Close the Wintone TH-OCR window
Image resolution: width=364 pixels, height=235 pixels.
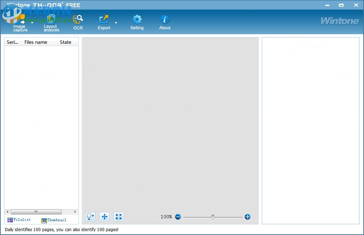356,5
